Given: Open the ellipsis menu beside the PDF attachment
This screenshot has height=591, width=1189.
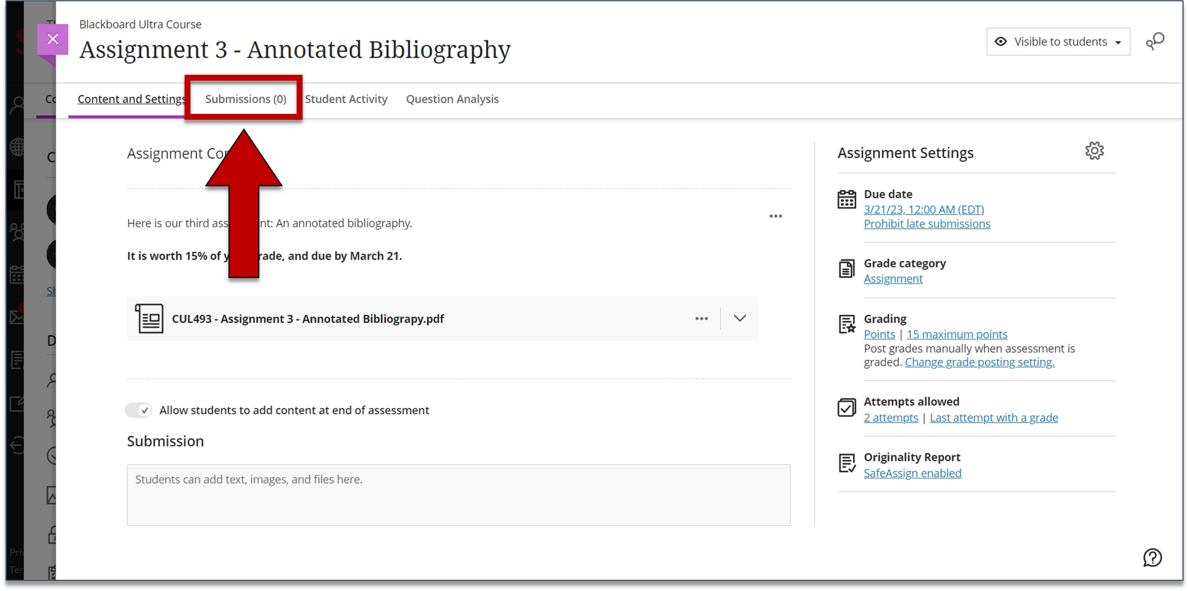Looking at the screenshot, I should [701, 318].
